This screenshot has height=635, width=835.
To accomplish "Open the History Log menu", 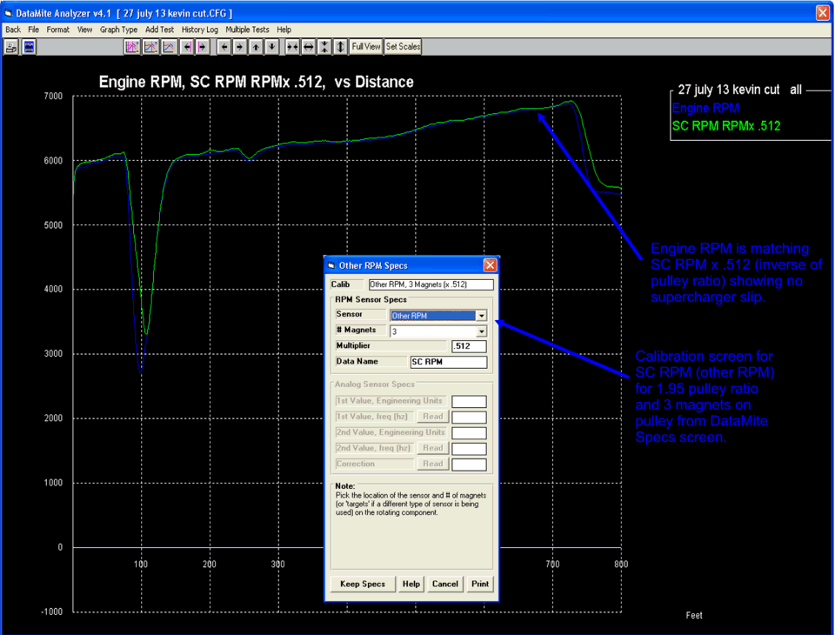I will click(x=200, y=30).
